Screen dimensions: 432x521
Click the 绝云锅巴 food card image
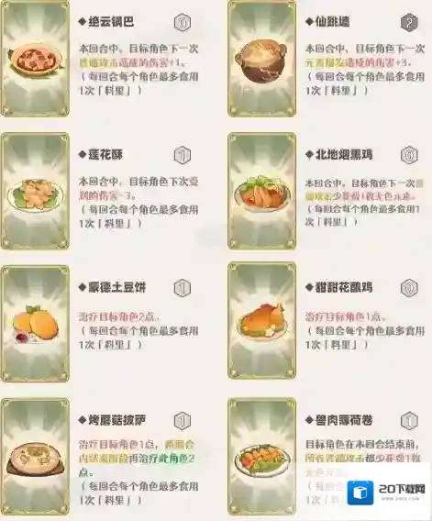tap(35, 59)
